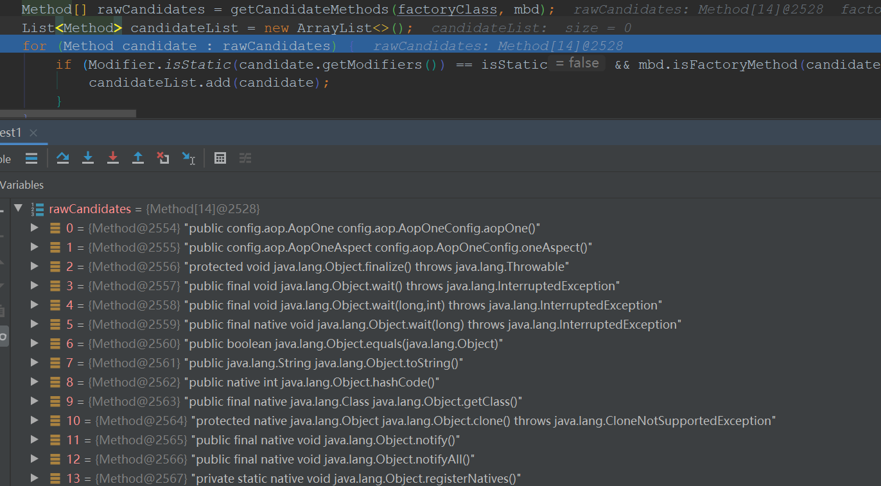881x486 pixels.
Task: Select row 8 Object.hashCode() method string
Action: coord(312,382)
